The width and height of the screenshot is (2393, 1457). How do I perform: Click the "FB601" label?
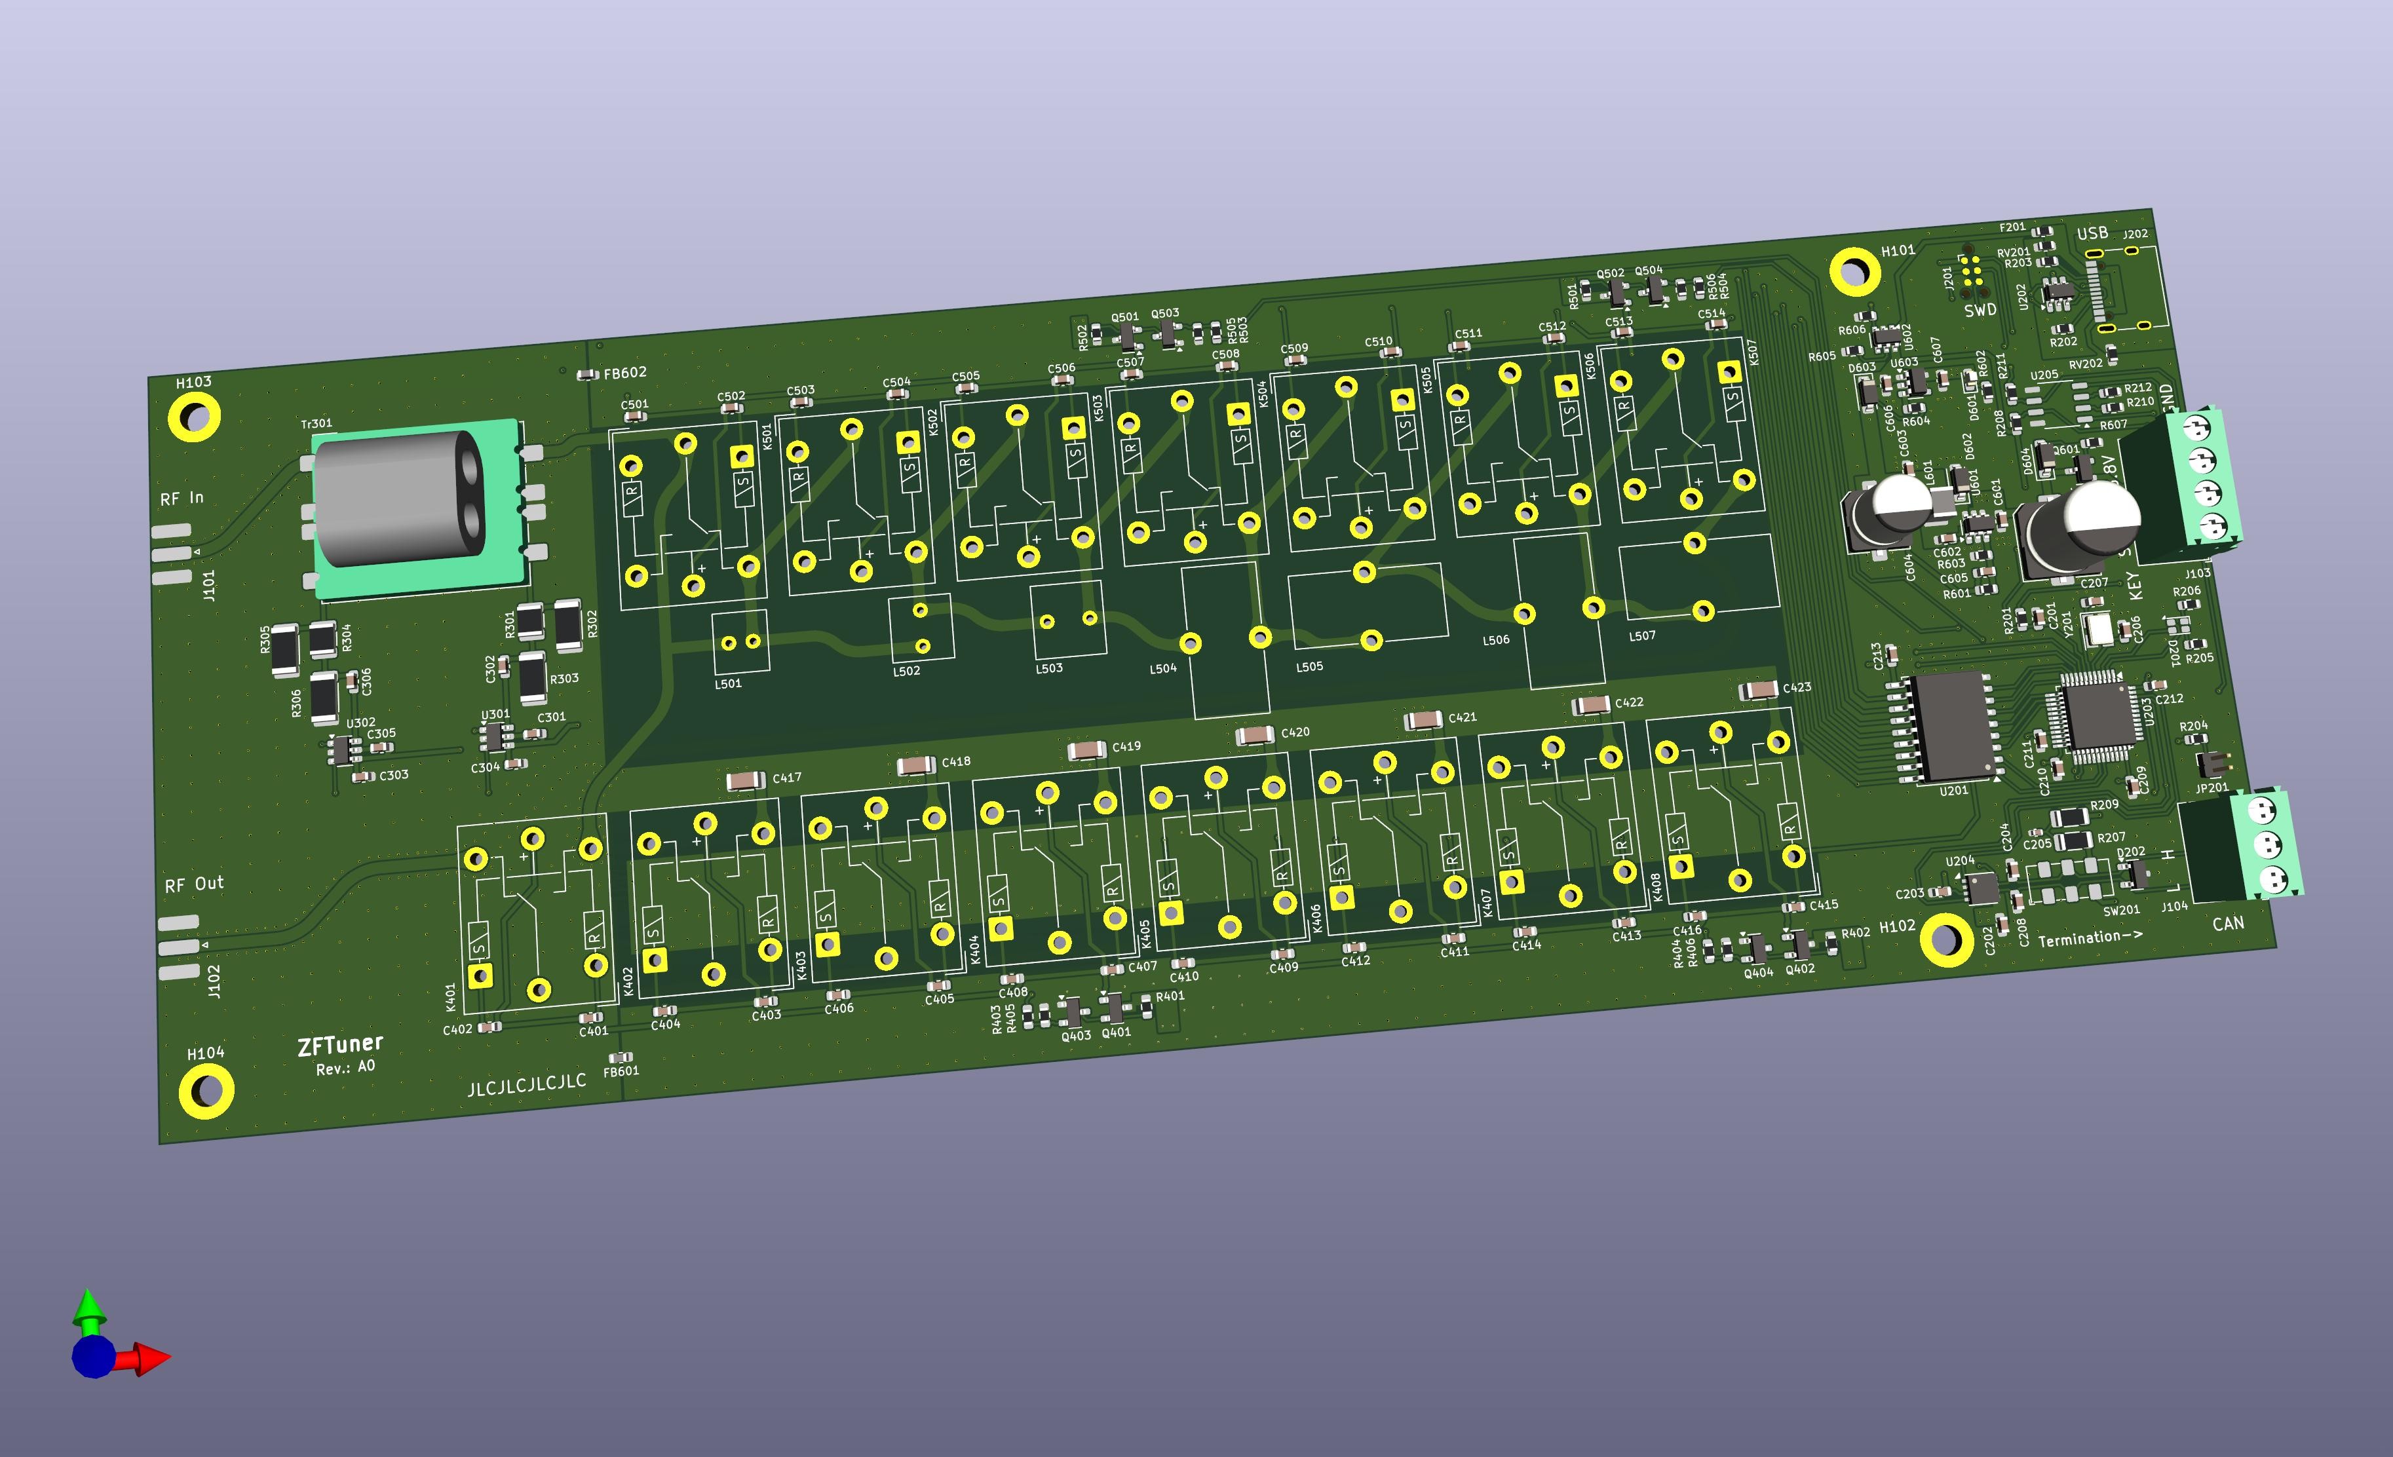coord(621,1072)
